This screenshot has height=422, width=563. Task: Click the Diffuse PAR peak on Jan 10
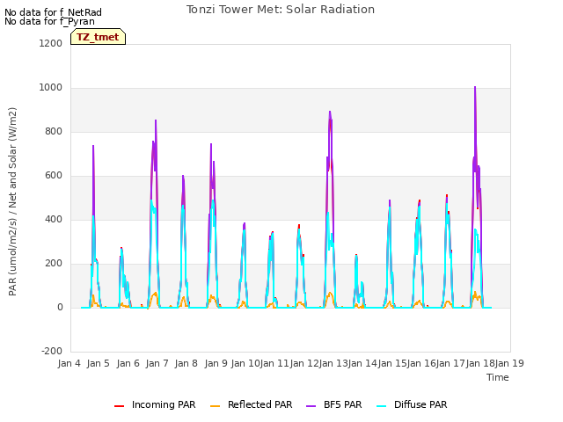point(245,230)
